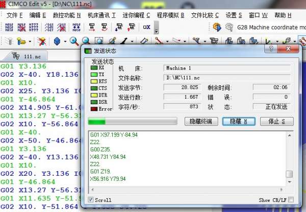This screenshot has height=212, width=306.
Task: Click the red toolpath line icon
Action: tap(159, 41)
